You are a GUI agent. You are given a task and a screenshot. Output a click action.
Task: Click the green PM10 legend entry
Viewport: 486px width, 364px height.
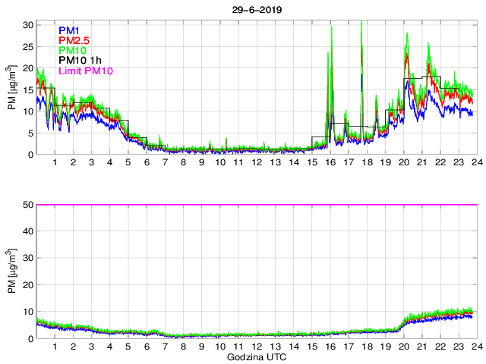74,51
